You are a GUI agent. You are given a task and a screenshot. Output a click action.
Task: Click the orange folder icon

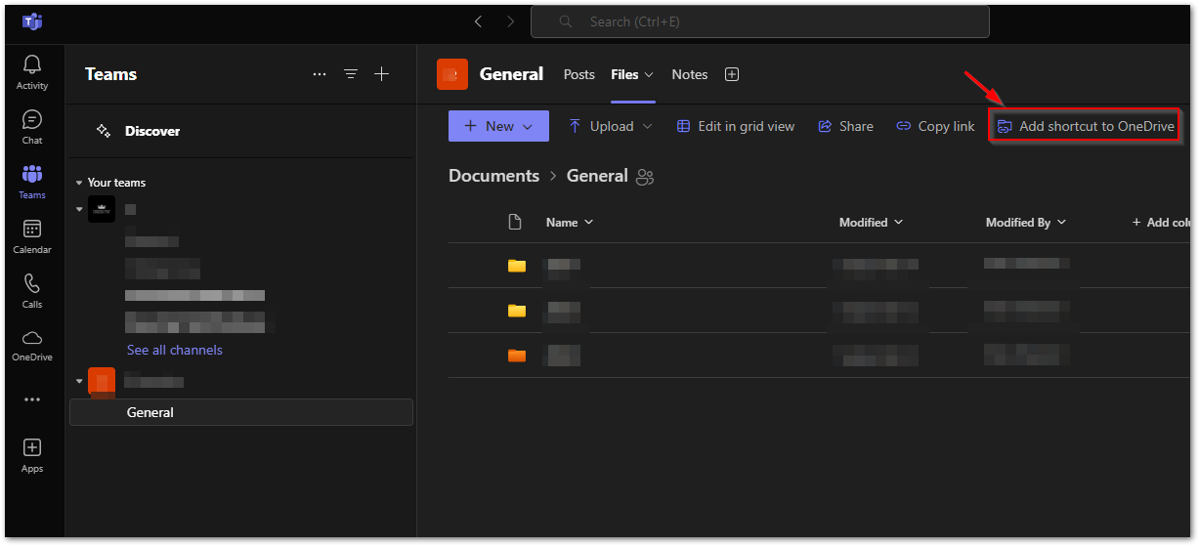click(517, 356)
